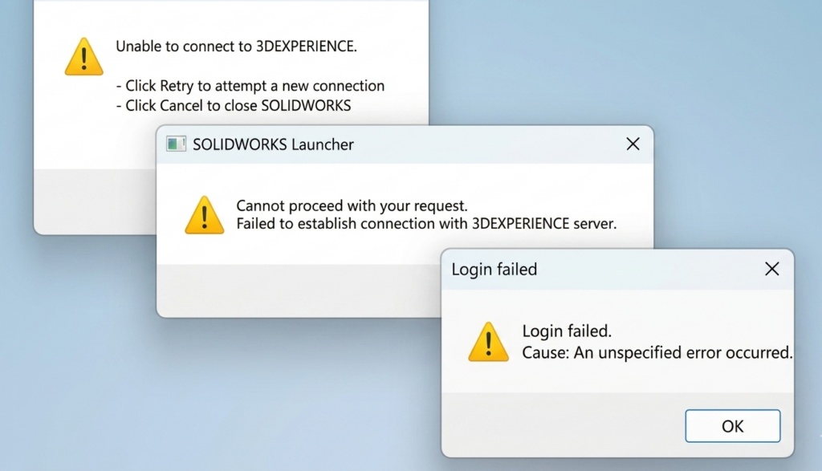Click 'Failed to establish connection with 3DEXPERIENCE server.' text
The width and height of the screenshot is (822, 471).
point(426,224)
